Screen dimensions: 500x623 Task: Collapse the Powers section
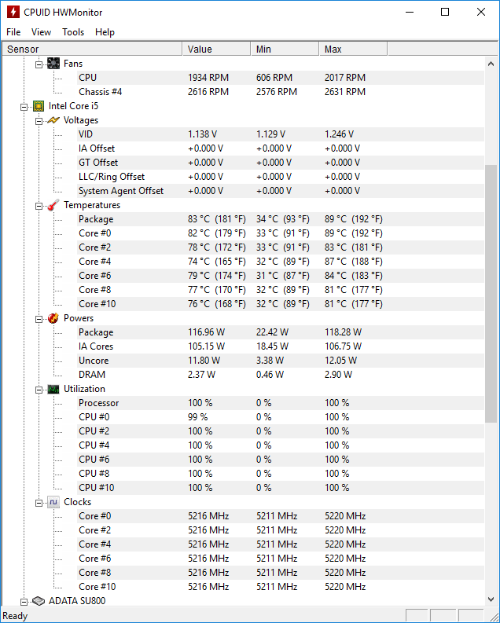tap(39, 319)
